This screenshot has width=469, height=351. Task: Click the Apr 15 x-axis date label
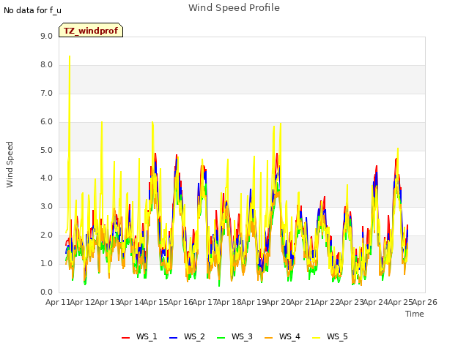pyautogui.click(x=155, y=302)
